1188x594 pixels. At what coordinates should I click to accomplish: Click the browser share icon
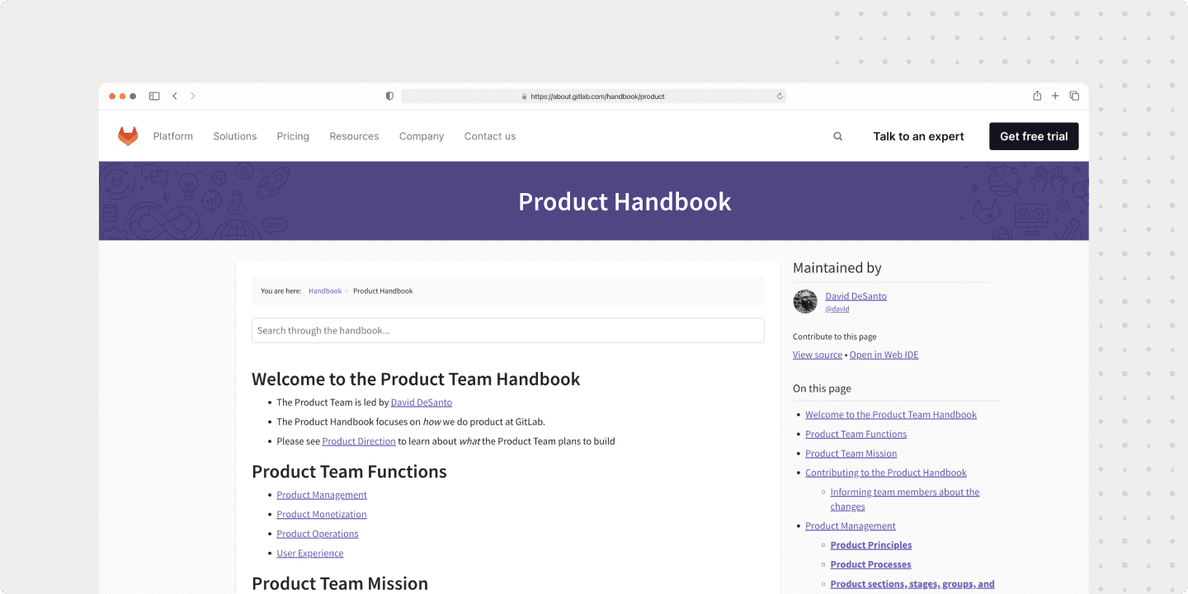point(1037,96)
